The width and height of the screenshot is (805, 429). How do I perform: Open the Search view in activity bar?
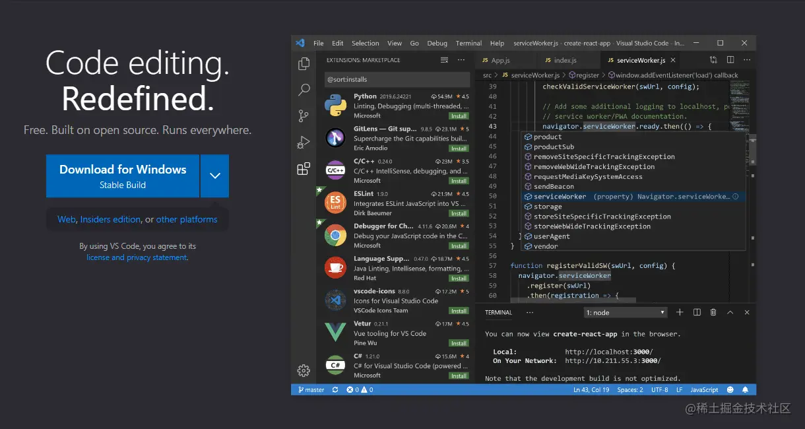point(304,90)
